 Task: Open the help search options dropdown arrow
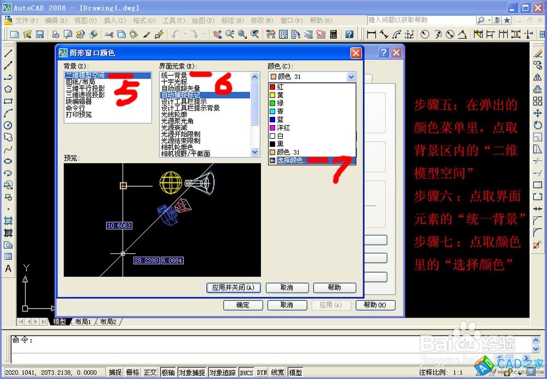pyautogui.click(x=488, y=20)
